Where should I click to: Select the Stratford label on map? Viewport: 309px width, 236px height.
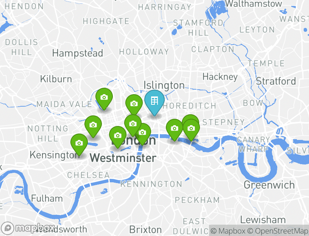click(x=276, y=81)
